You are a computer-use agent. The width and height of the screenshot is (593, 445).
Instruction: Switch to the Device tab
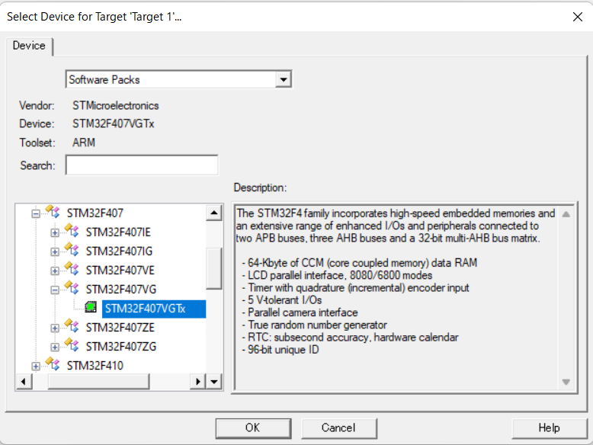click(29, 46)
